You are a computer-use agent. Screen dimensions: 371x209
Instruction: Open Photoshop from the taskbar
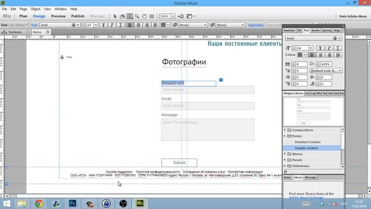72,204
